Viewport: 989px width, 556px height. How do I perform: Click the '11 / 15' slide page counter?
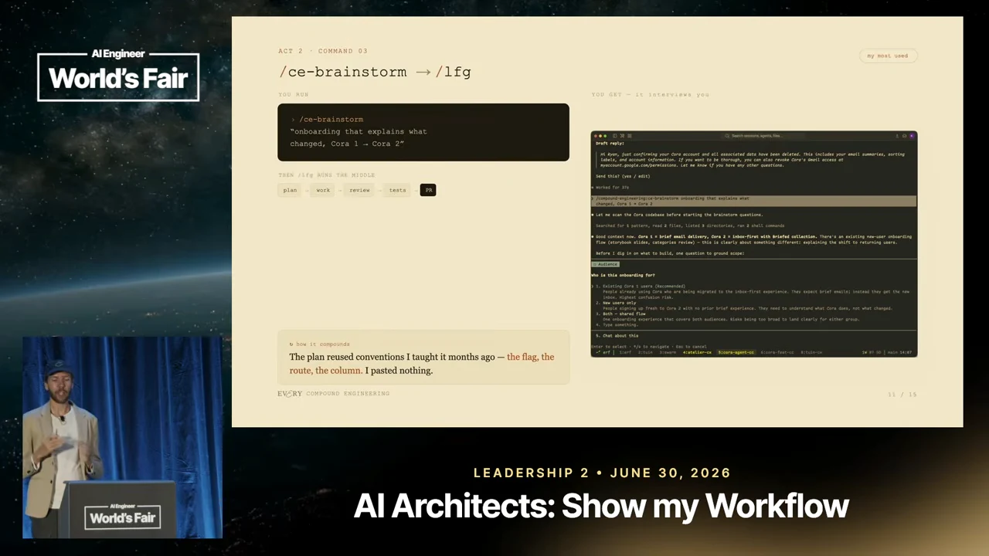point(902,395)
